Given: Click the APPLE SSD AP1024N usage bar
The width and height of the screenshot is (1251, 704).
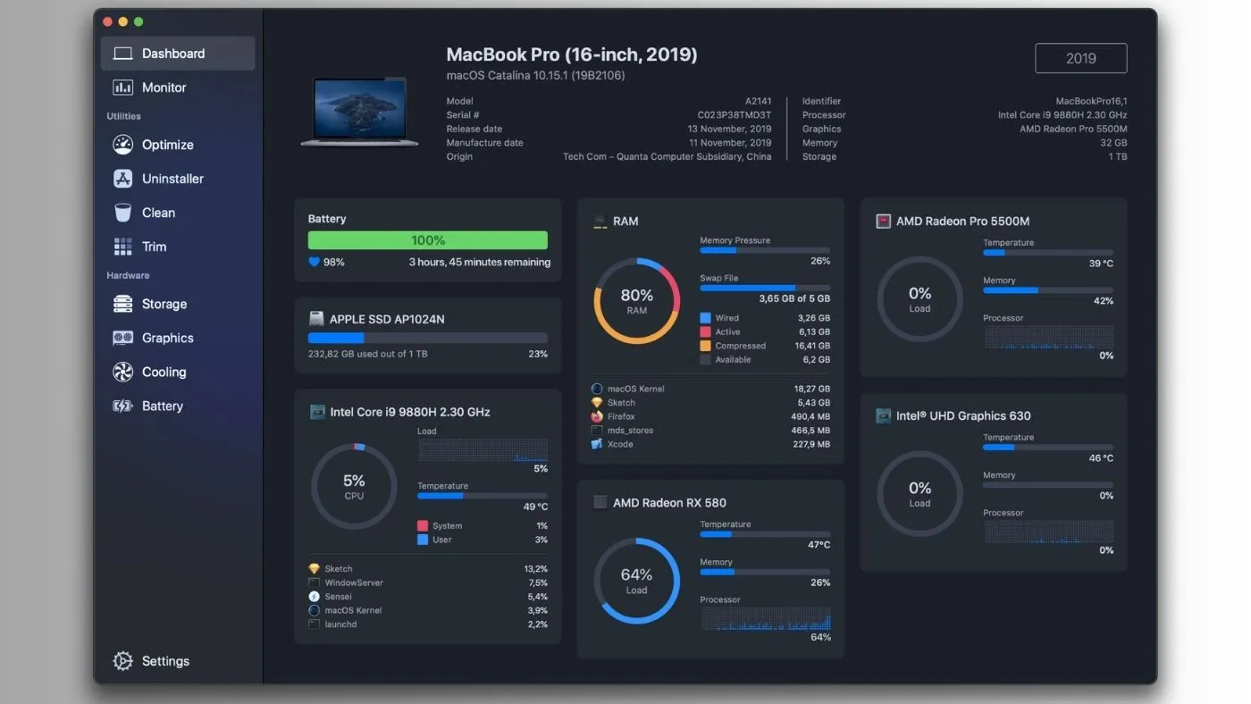Looking at the screenshot, I should [428, 339].
